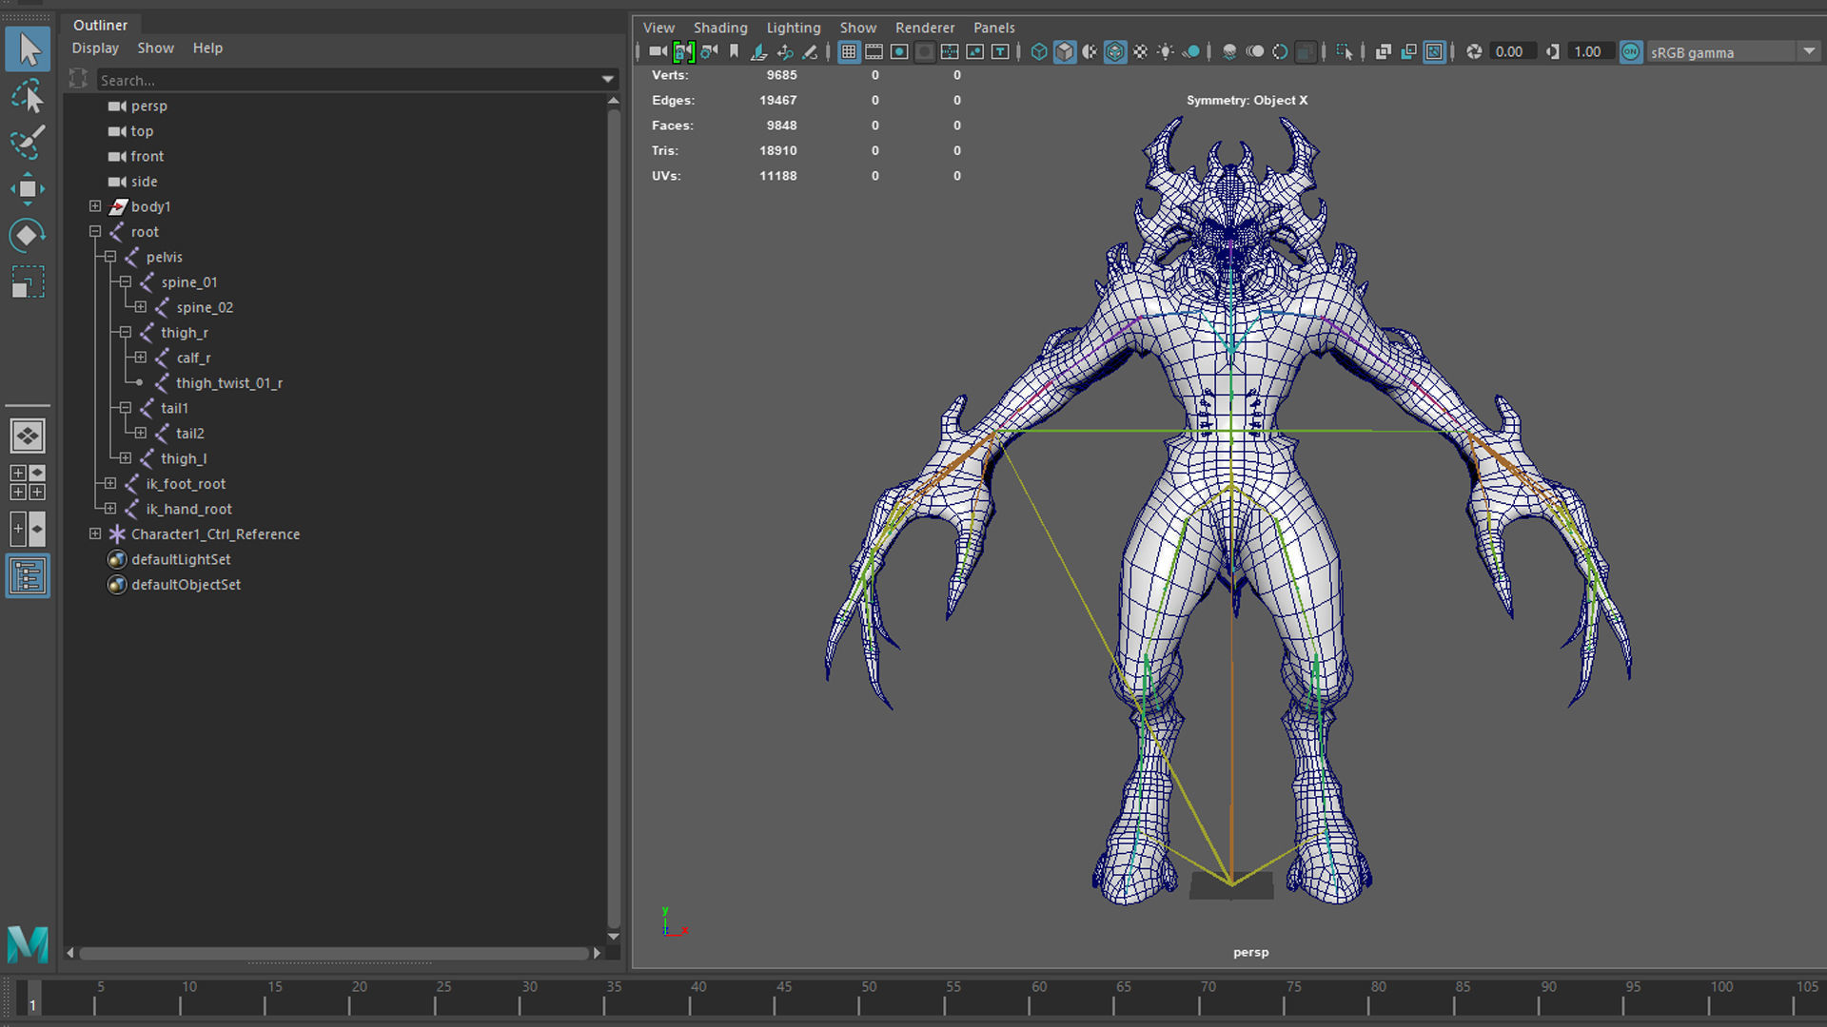The image size is (1827, 1027).
Task: Toggle the gate mask display
Action: coord(924,51)
